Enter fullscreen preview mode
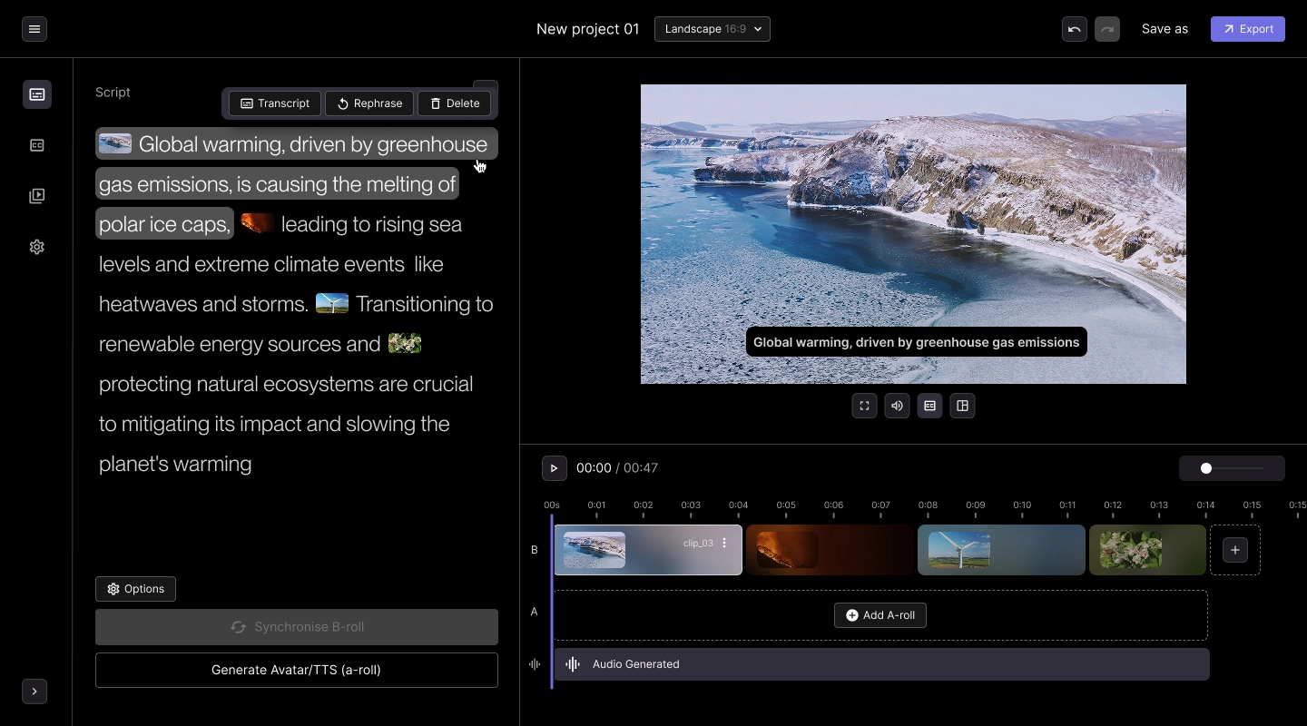The width and height of the screenshot is (1307, 726). (864, 406)
